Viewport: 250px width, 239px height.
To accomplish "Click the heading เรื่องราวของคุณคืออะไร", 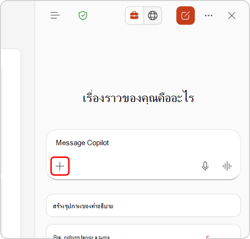I will [138, 98].
